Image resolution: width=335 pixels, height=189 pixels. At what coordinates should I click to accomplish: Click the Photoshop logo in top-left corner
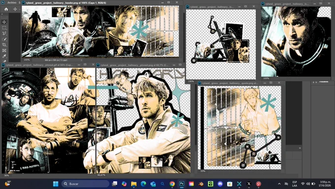[3, 2]
